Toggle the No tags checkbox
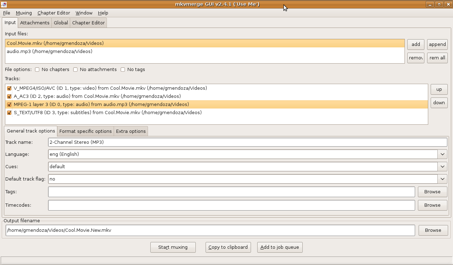This screenshot has width=453, height=265. point(123,70)
